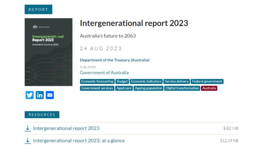The width and height of the screenshot is (265, 149).
Task: Open Department of the Treasury (Australia) link
Action: click(x=115, y=60)
